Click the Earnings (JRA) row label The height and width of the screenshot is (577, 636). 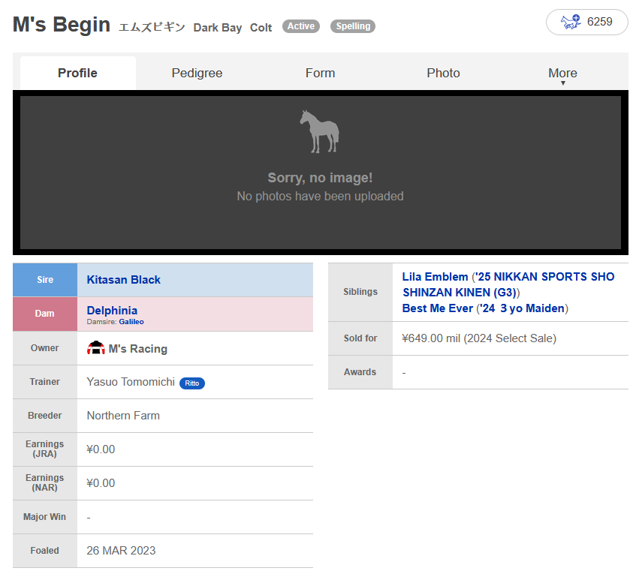click(45, 449)
